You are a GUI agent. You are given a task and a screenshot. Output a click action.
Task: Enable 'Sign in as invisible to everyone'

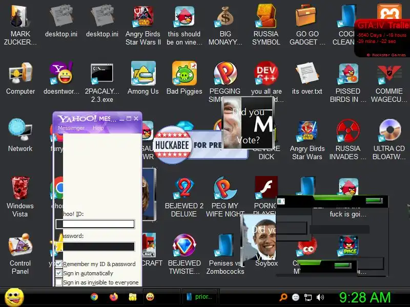coord(59,282)
